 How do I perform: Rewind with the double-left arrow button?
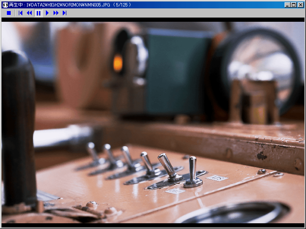pos(29,13)
